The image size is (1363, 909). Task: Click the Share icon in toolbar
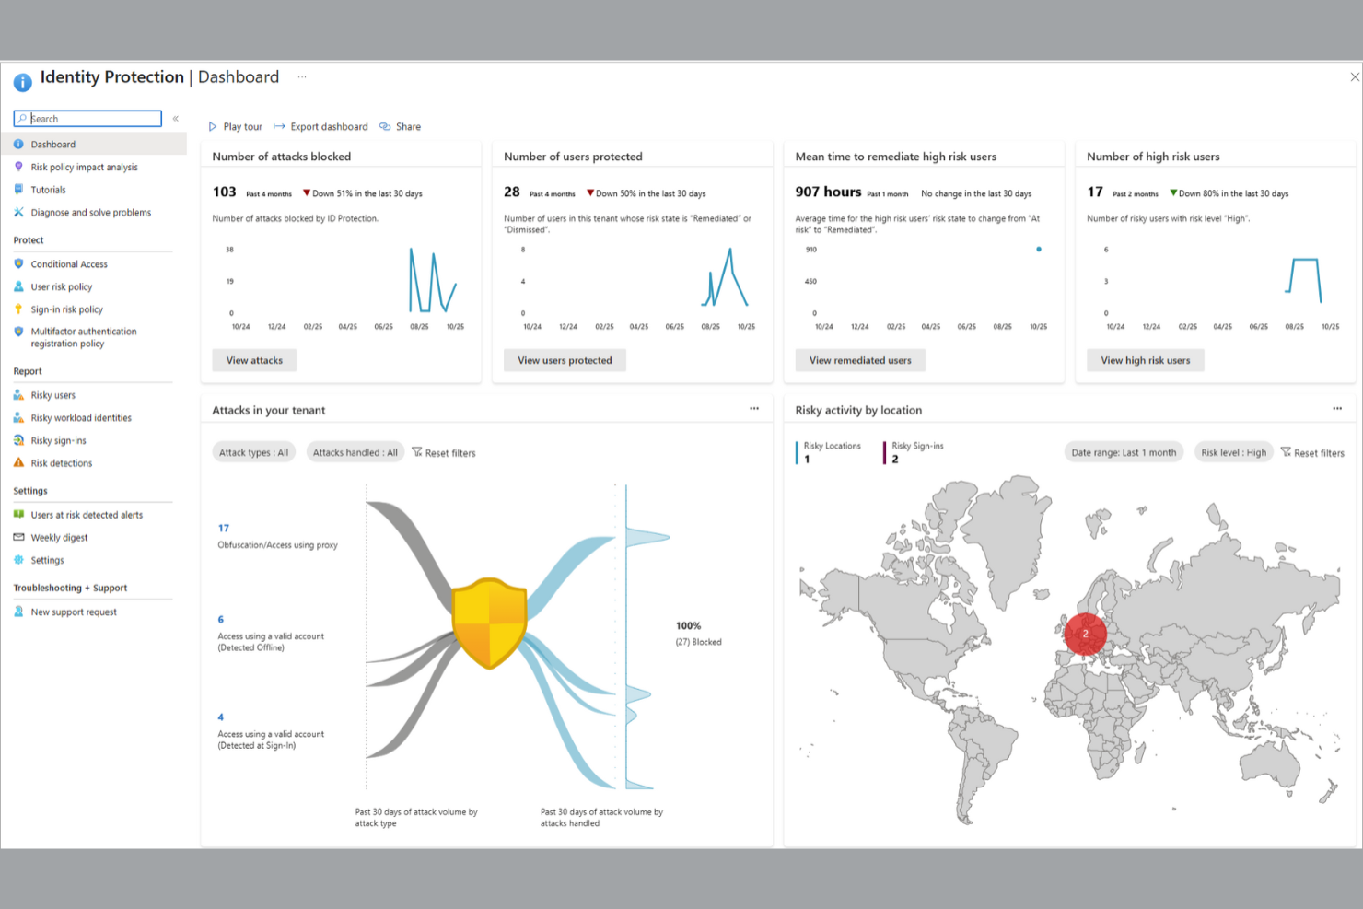pyautogui.click(x=385, y=127)
